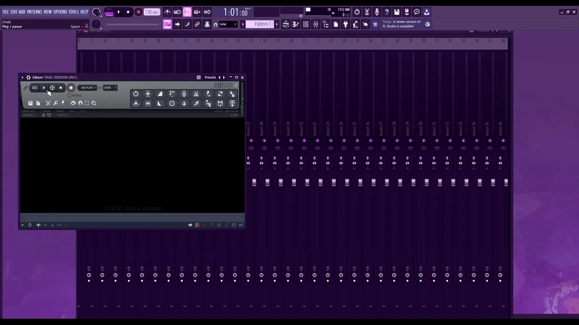Open the EVER record length dropdown
579x325 pixels.
pos(110,88)
